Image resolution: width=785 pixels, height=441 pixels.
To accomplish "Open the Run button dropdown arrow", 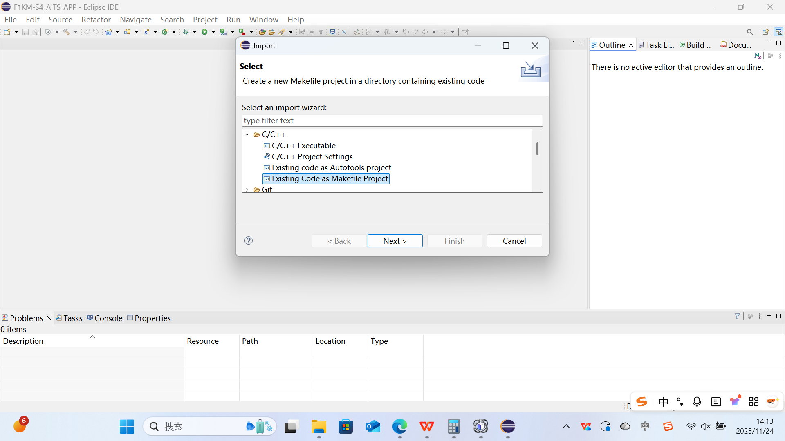I will pyautogui.click(x=213, y=32).
